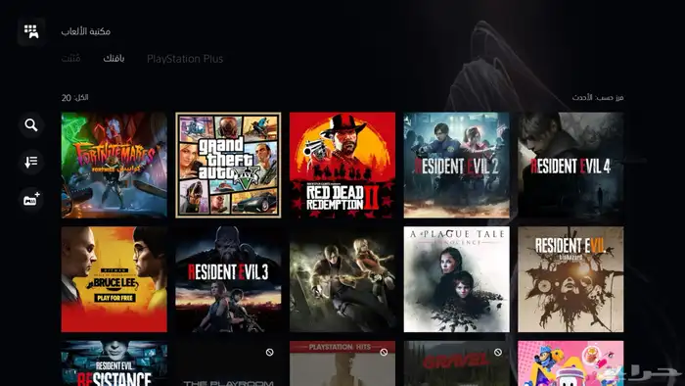Select the Gravel game tile
The image size is (685, 386).
457,363
